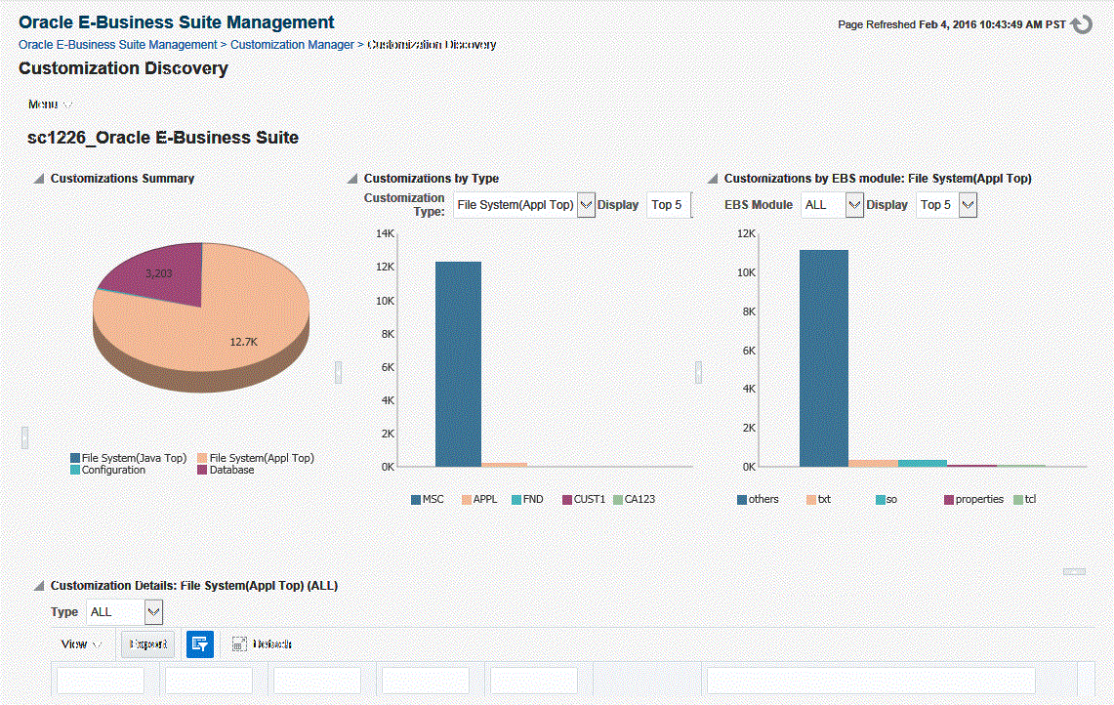Click File System(Appl Top) legend swatch
The height and width of the screenshot is (705, 1114).
(x=202, y=458)
